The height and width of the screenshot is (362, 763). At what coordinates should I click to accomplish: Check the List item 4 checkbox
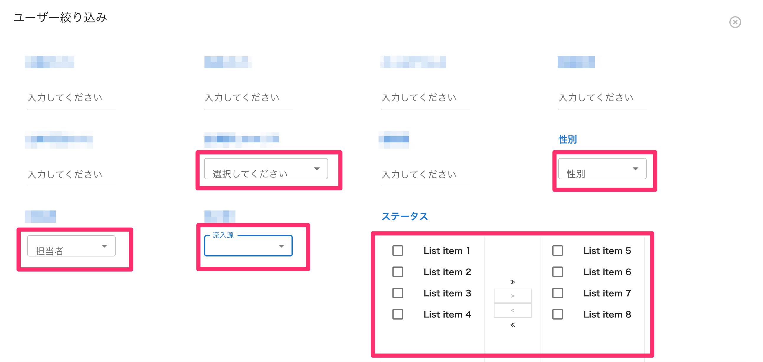(398, 314)
